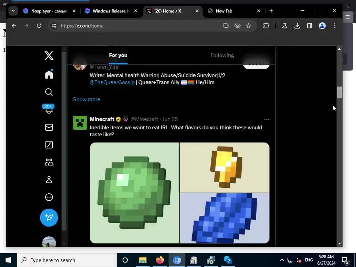View the gold nugget image

tap(225, 168)
